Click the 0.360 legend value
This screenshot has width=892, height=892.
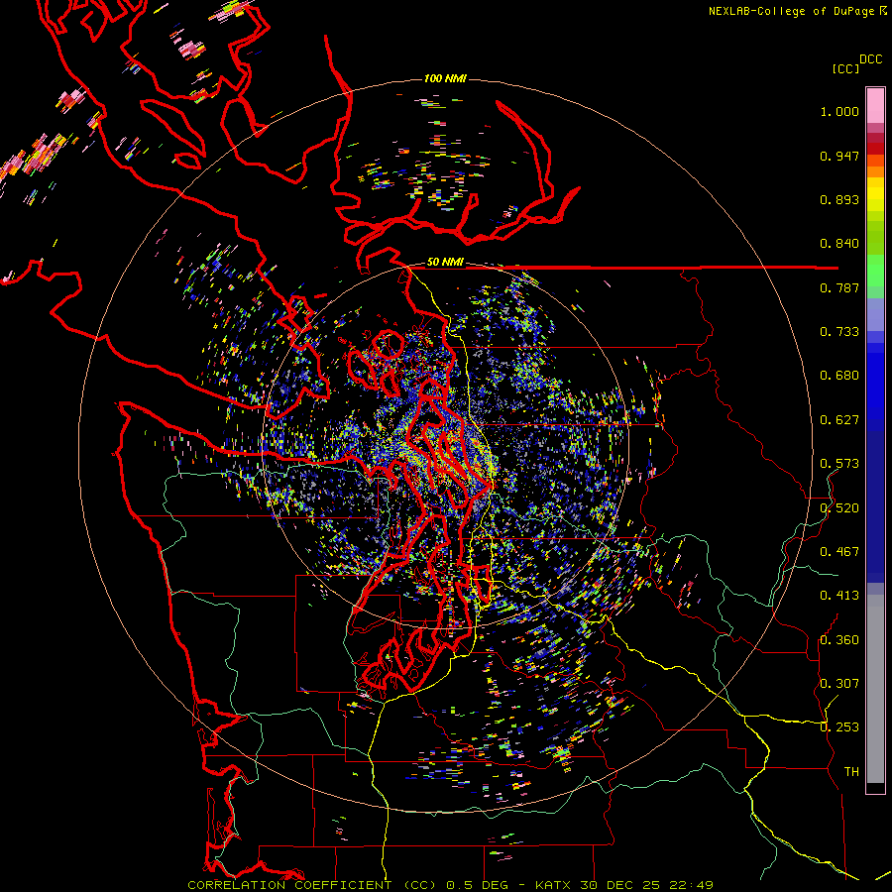[x=839, y=640]
